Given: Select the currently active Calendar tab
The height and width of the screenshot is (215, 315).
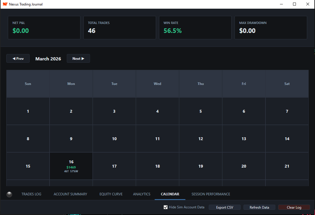Looking at the screenshot, I should point(170,194).
